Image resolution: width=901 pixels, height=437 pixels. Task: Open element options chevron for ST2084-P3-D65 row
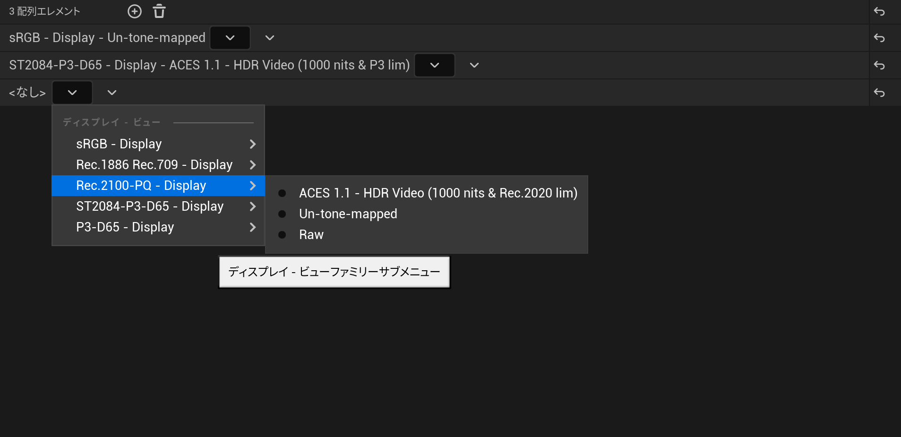pyautogui.click(x=474, y=65)
